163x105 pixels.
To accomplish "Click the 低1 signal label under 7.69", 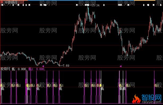I will tap(61, 85).
